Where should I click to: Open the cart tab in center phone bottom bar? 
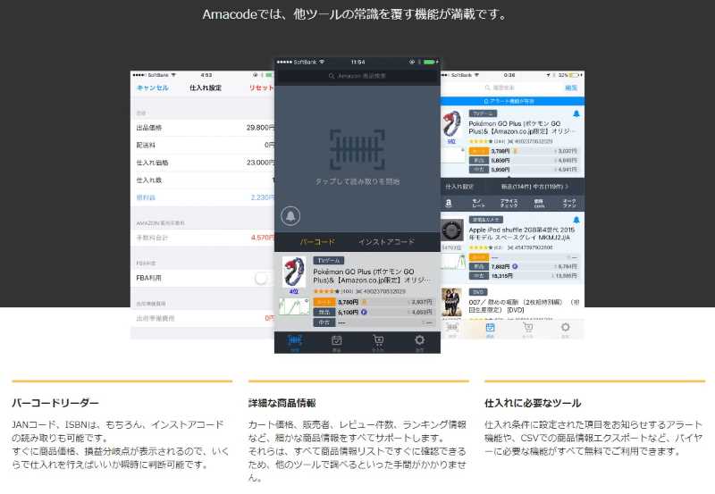tap(378, 342)
